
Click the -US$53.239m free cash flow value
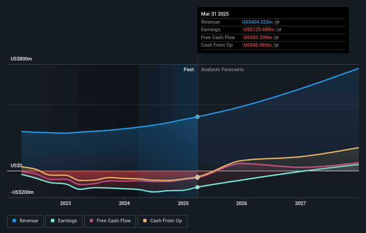click(257, 37)
